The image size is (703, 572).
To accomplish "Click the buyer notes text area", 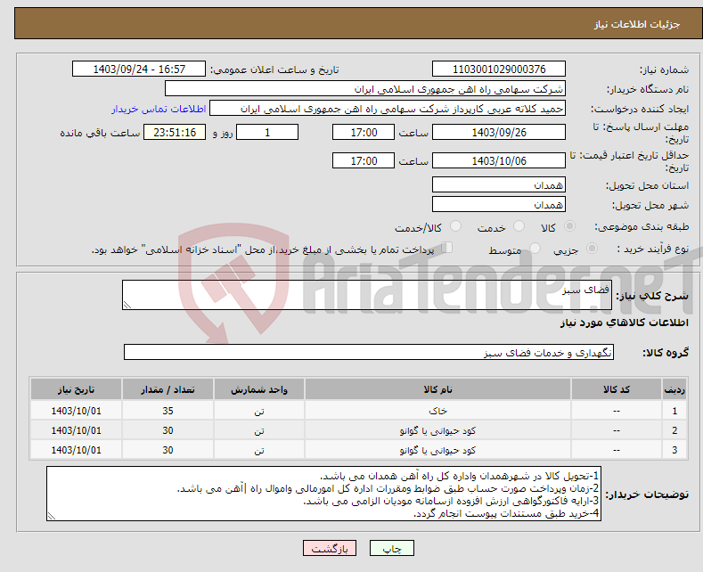I will (323, 494).
